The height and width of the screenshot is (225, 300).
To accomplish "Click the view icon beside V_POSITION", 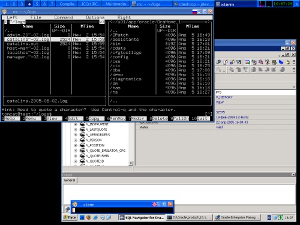I will pyautogui.click(x=82, y=145).
